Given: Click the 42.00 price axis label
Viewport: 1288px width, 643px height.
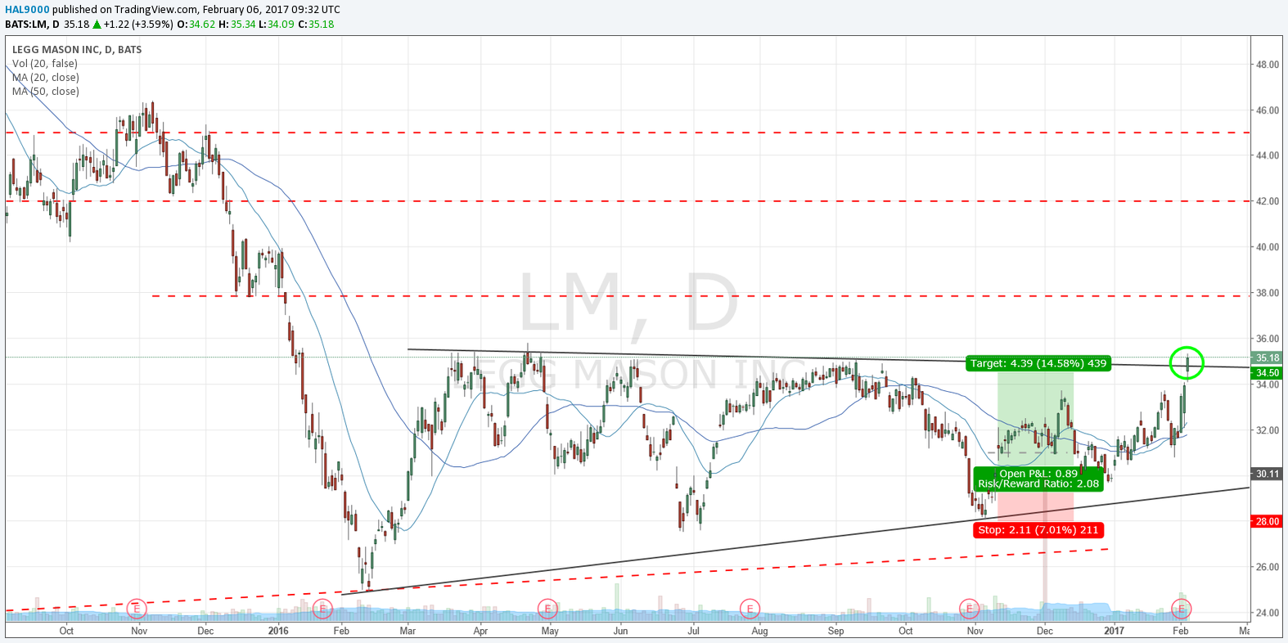Looking at the screenshot, I should [x=1268, y=201].
